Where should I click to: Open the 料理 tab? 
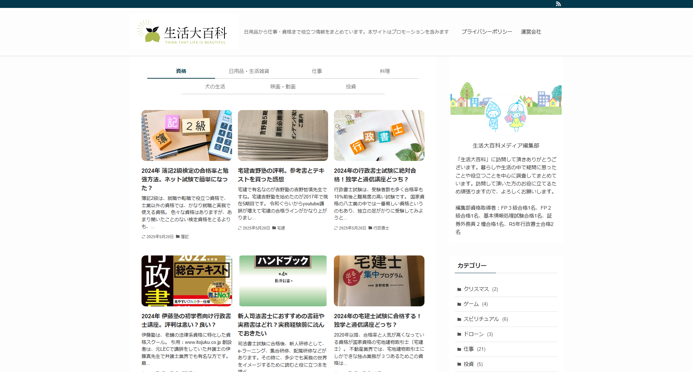pyautogui.click(x=385, y=71)
